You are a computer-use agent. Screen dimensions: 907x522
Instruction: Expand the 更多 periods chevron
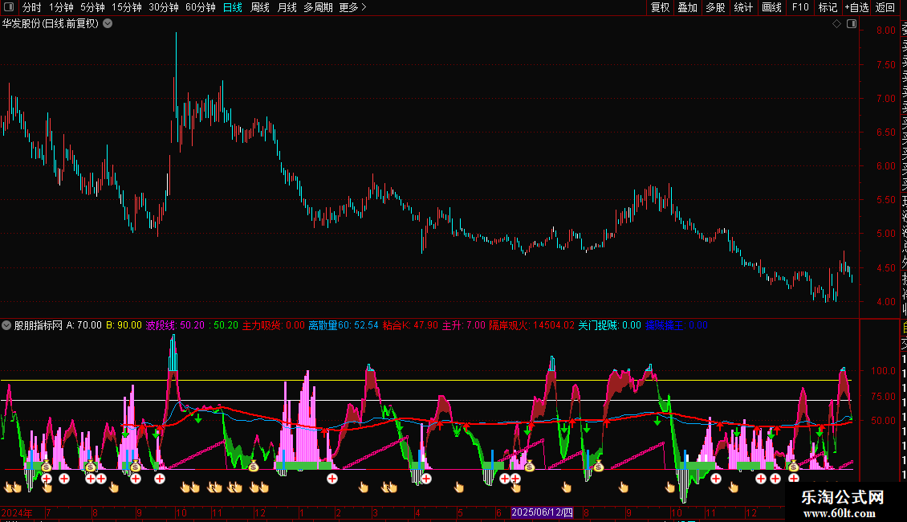[364, 7]
